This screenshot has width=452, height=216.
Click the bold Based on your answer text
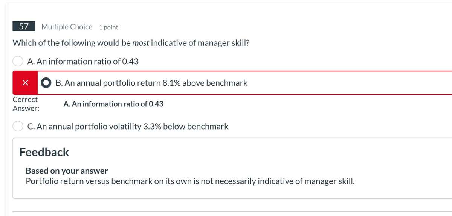(67, 171)
